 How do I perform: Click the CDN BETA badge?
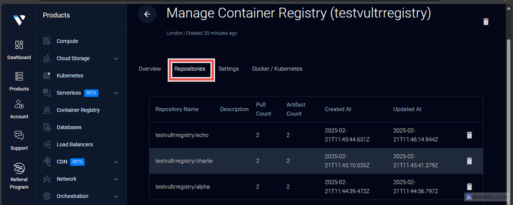coord(77,162)
